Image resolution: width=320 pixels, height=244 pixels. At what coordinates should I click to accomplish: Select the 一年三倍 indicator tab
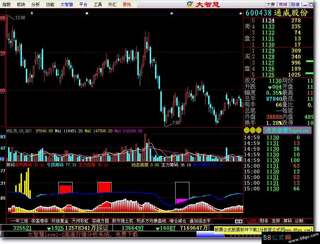point(19,221)
